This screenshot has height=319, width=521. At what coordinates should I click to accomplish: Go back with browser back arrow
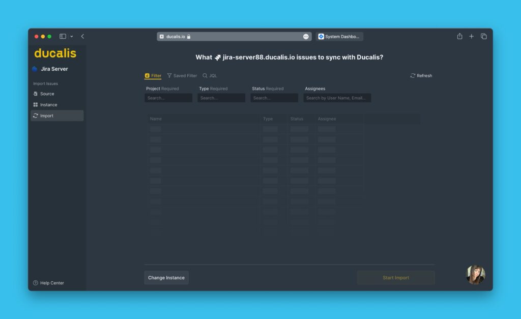pos(82,37)
